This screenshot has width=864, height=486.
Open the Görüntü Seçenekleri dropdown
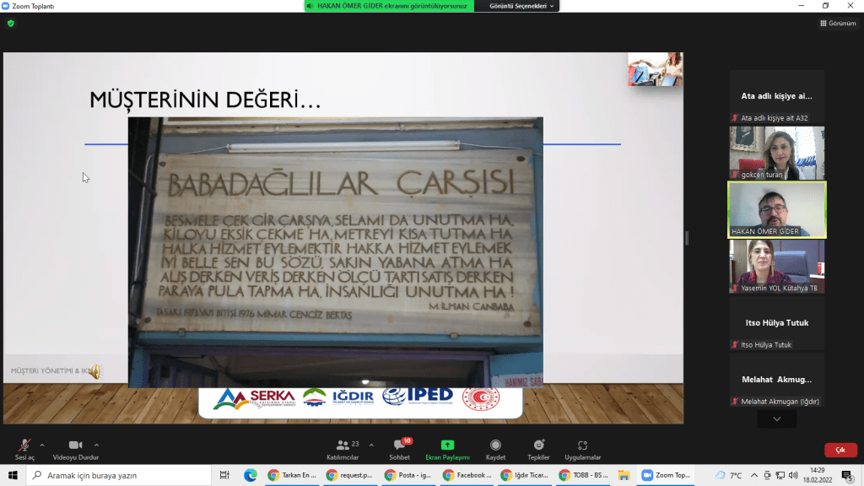click(523, 6)
